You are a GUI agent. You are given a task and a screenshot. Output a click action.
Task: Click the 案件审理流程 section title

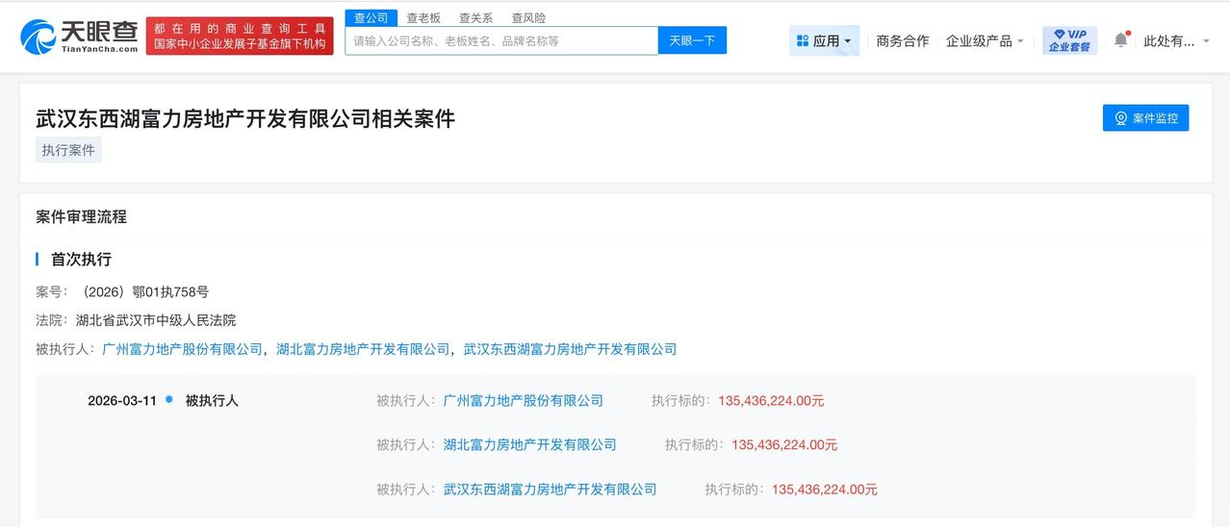[81, 216]
